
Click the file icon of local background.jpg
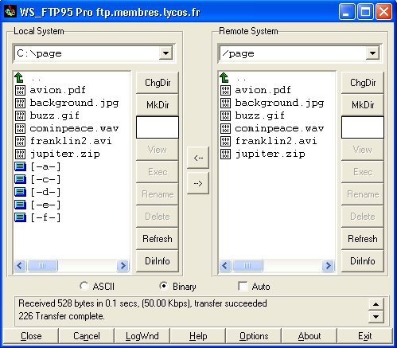(20, 103)
